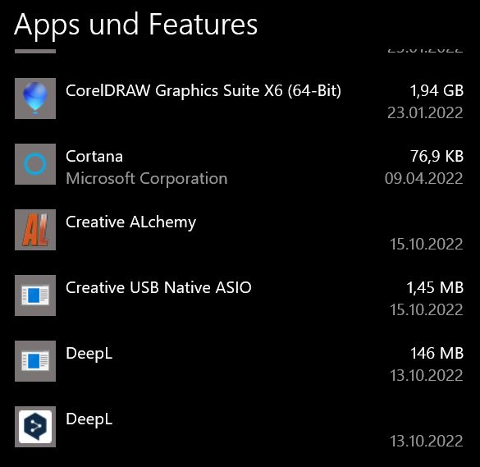This screenshot has width=480, height=467.
Task: Click the 1,94 GB size value
Action: (437, 91)
